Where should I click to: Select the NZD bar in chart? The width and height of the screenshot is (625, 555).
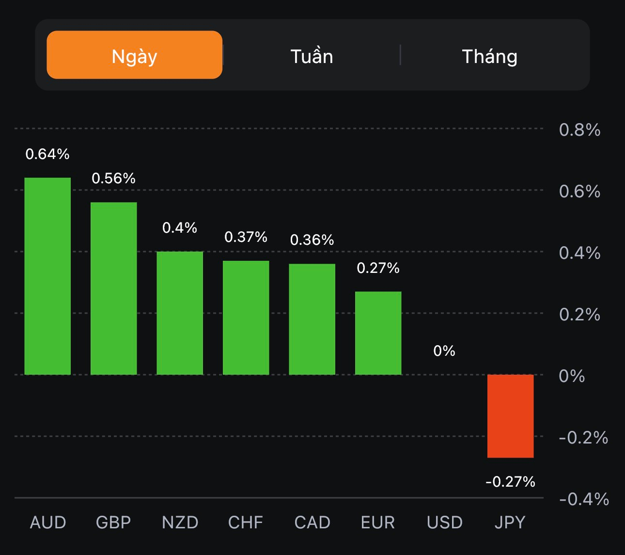coord(180,313)
